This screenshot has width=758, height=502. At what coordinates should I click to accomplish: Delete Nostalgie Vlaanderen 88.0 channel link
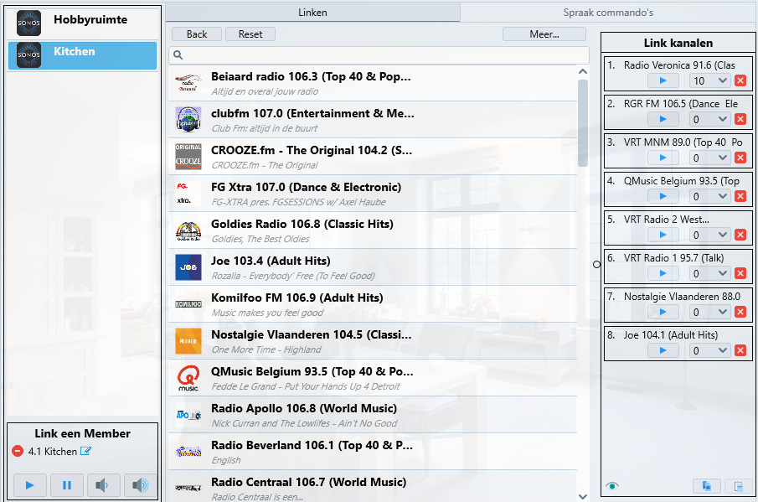[x=740, y=312]
